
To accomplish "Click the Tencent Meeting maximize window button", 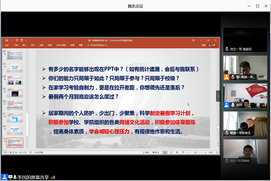I will pos(257,6).
